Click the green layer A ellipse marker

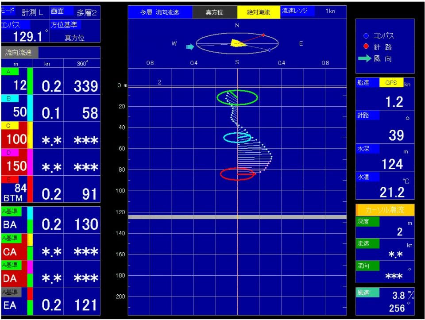click(x=237, y=97)
